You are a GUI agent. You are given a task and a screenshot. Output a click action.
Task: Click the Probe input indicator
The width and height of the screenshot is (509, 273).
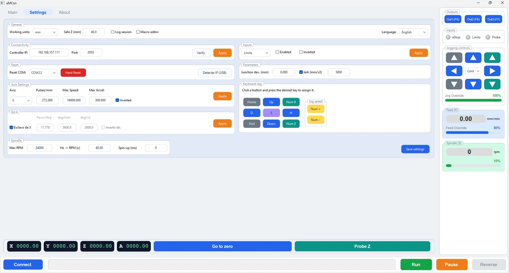488,37
